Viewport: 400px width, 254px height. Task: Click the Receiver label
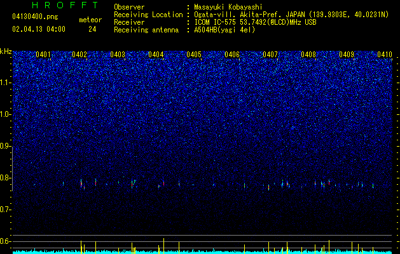click(129, 22)
